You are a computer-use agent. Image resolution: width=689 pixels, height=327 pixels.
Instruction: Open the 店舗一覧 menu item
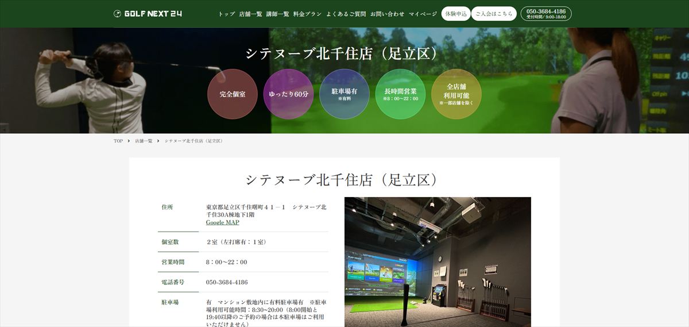coord(250,14)
